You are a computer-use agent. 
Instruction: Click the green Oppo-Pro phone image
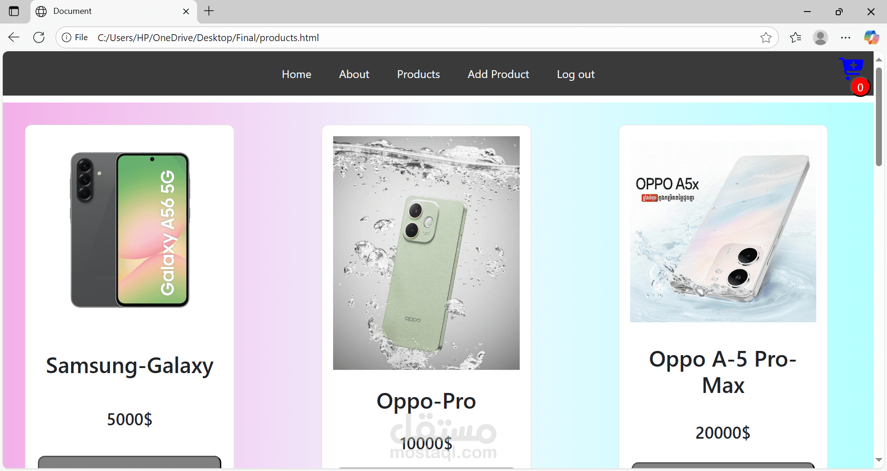coord(426,253)
